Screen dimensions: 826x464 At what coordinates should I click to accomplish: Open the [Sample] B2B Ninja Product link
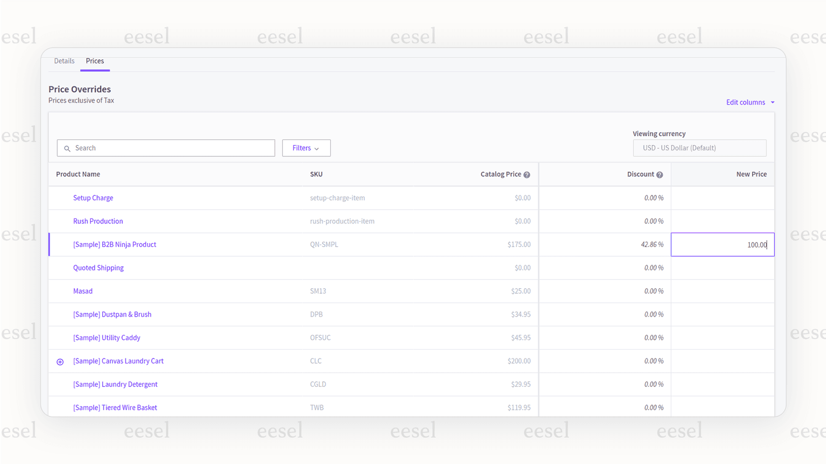point(115,244)
